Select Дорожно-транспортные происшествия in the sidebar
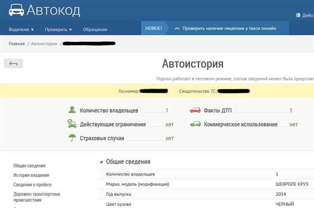 37,197
